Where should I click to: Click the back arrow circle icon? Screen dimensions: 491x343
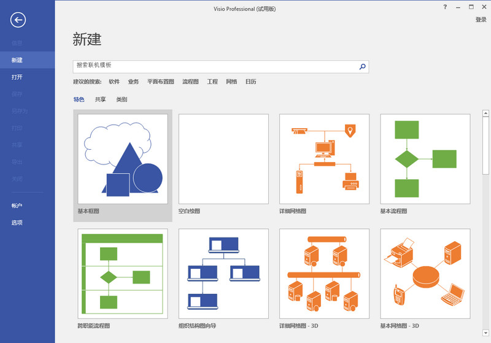[18, 20]
